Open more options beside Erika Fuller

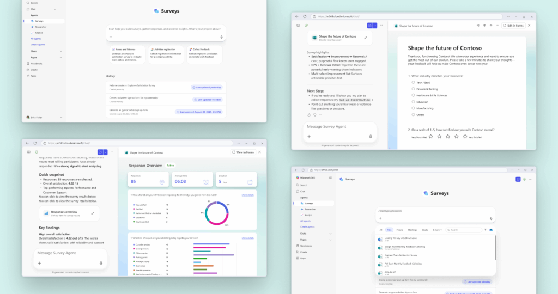tap(61, 117)
